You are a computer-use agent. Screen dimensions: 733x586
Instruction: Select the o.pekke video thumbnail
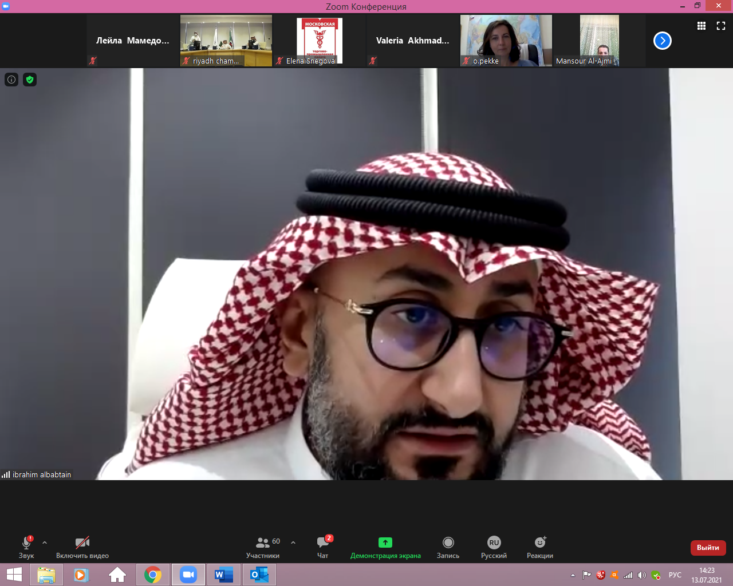(x=506, y=41)
